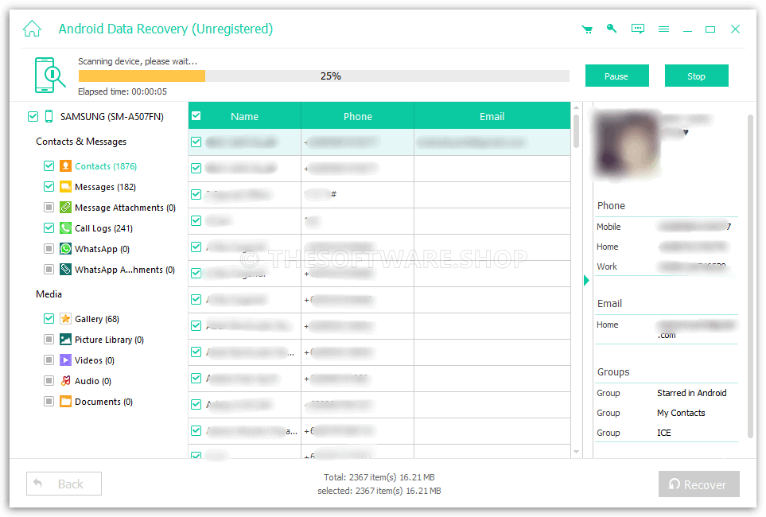Stop the device scan
The image size is (766, 517).
click(x=696, y=76)
